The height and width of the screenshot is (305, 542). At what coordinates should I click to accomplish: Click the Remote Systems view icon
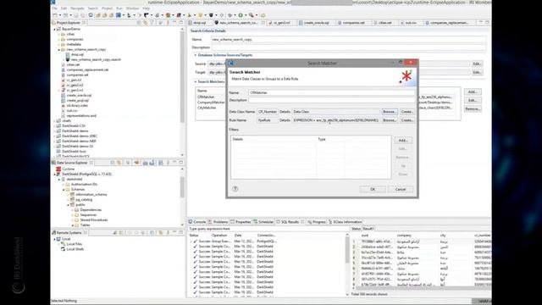coord(53,233)
